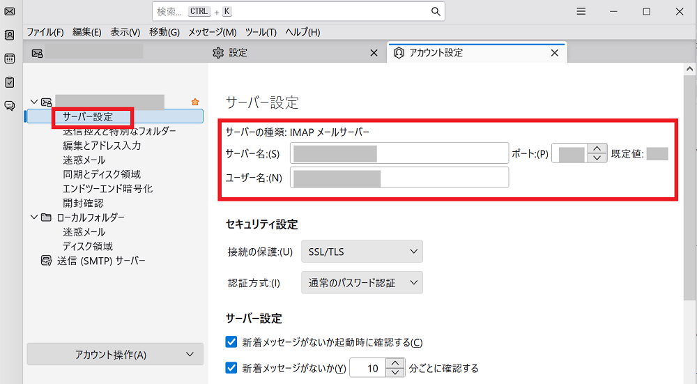The height and width of the screenshot is (384, 697).
Task: Open the Chat sidebar icon
Action: click(x=10, y=106)
